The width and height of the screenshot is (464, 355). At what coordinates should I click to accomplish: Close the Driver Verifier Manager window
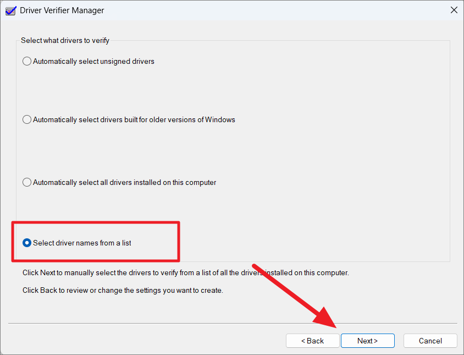[x=454, y=10]
